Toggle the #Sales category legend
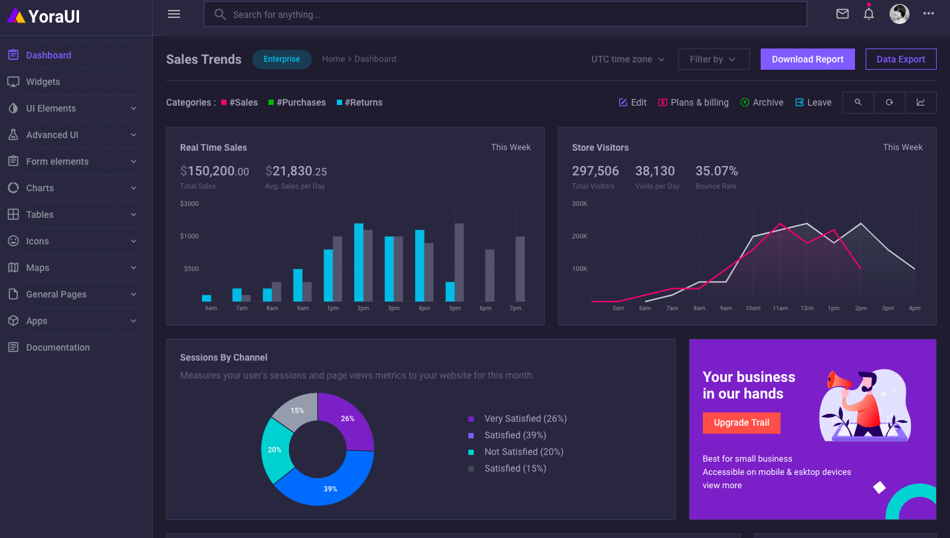Viewport: 950px width, 538px height. point(239,102)
